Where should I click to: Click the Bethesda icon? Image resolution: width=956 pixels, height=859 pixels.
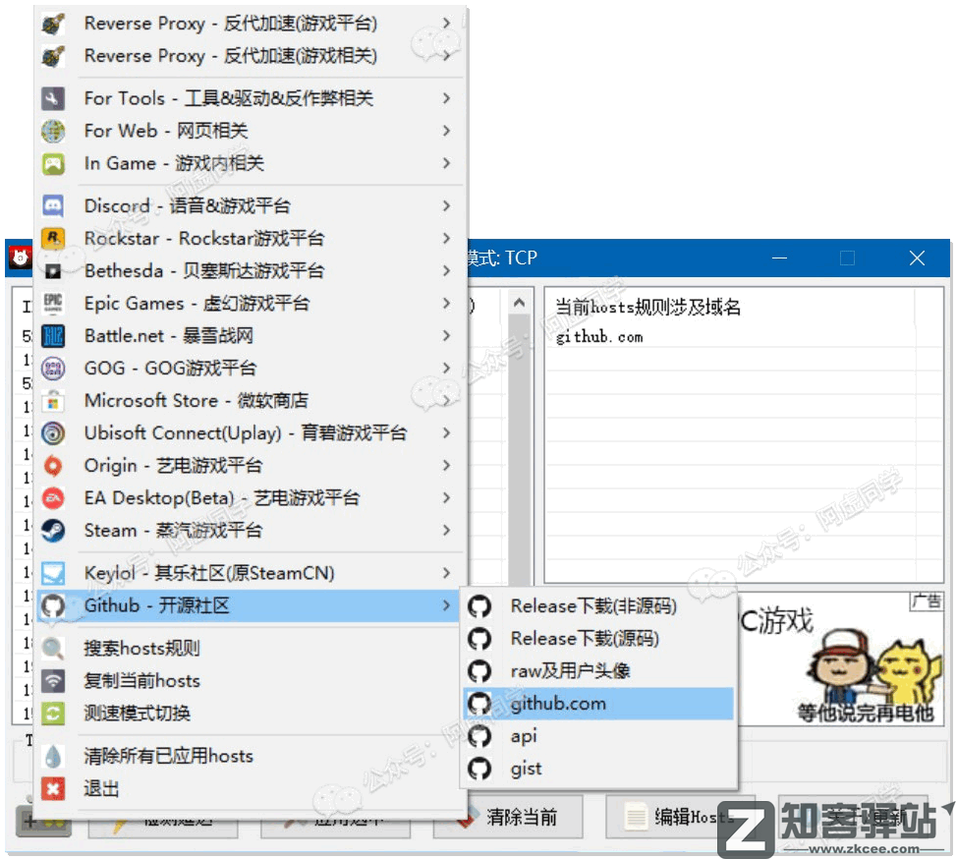click(x=51, y=270)
